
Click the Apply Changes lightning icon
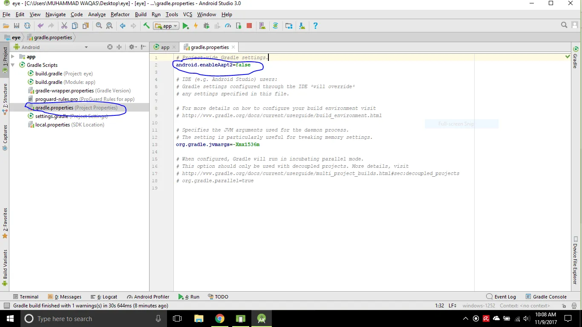196,26
